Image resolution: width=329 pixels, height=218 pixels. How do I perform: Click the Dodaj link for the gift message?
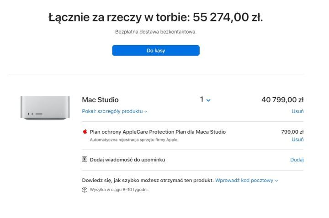click(x=297, y=160)
